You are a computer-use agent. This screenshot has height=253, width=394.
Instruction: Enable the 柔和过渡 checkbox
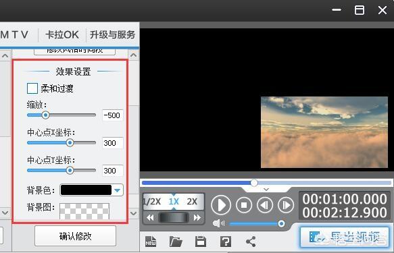pos(32,88)
